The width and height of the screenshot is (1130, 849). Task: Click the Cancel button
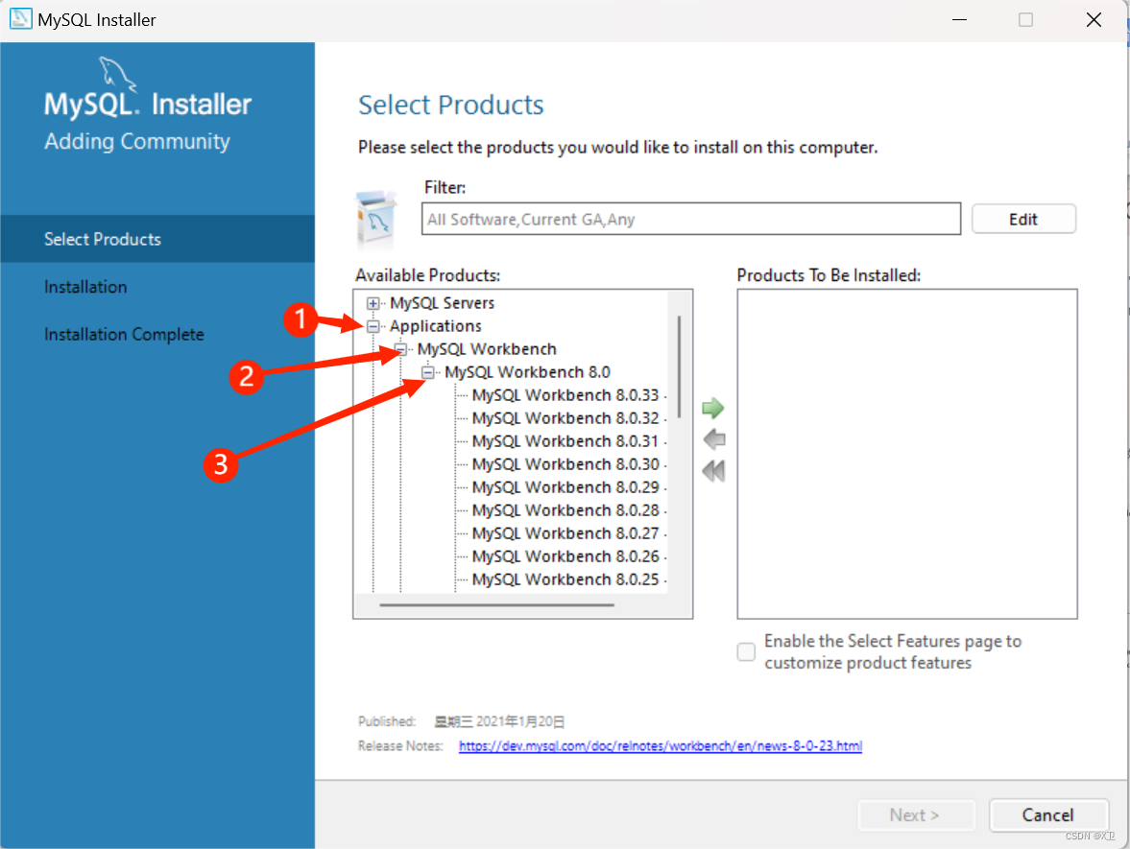1048,814
